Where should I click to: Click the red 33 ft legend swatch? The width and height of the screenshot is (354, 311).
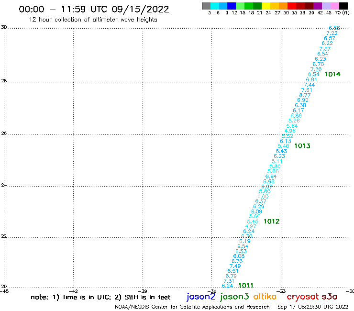292,6
